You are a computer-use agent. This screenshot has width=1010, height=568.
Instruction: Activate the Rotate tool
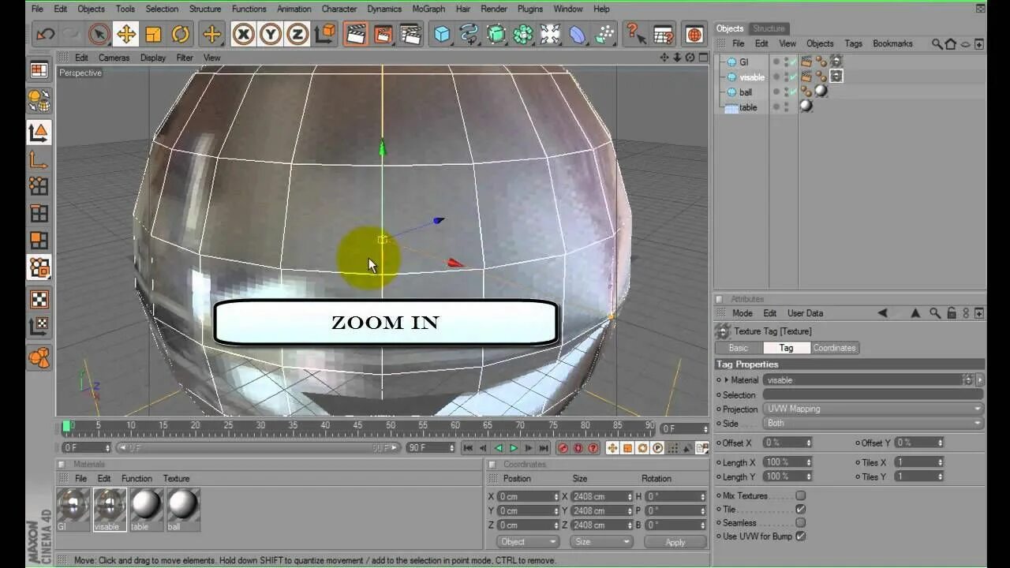click(181, 34)
